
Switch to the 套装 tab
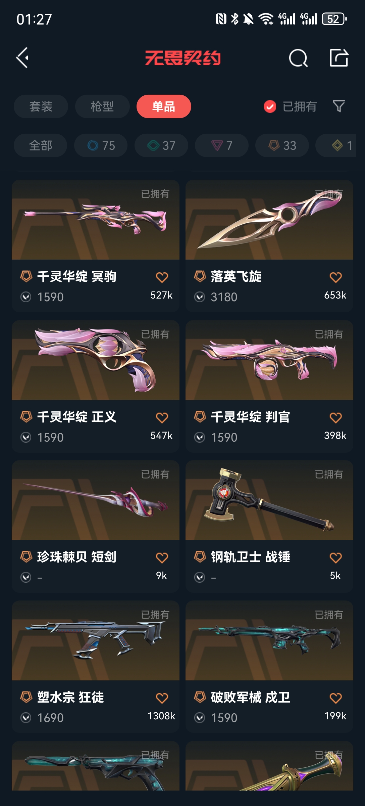click(x=41, y=106)
